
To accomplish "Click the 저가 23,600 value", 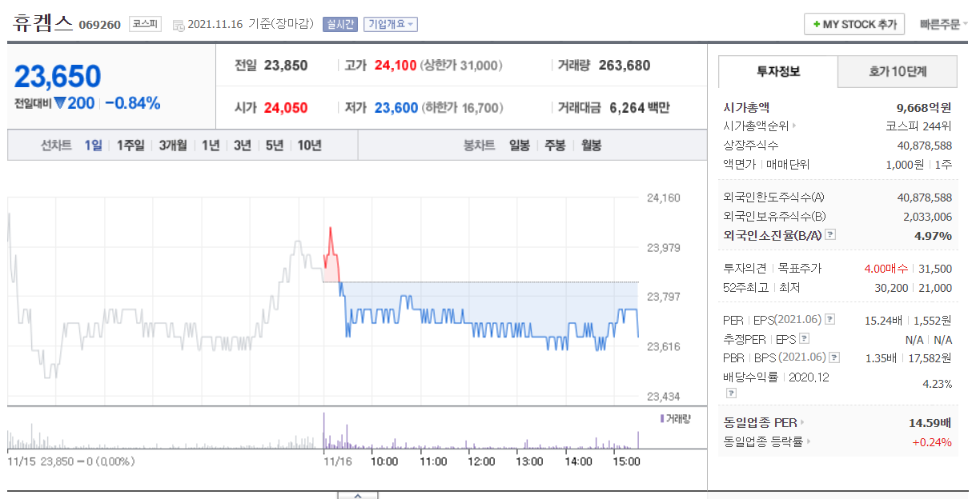I will [396, 108].
